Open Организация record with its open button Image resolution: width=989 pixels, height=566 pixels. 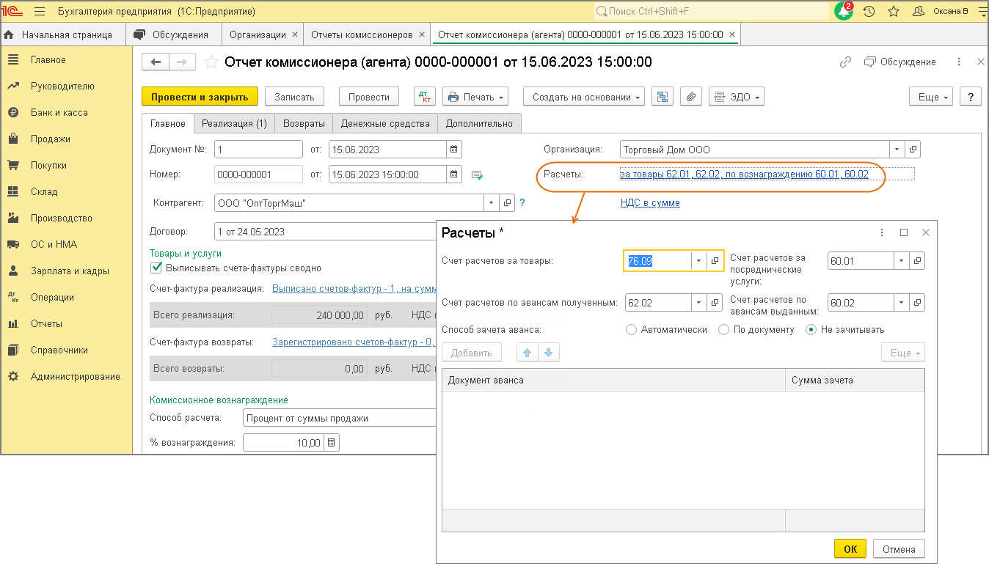[913, 150]
